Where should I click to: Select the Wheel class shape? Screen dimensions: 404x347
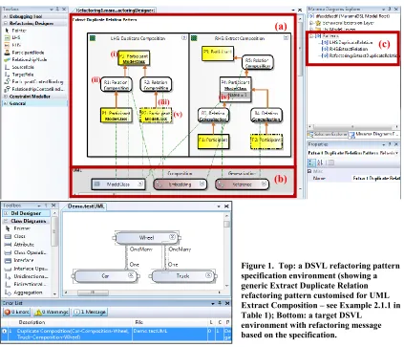point(146,238)
